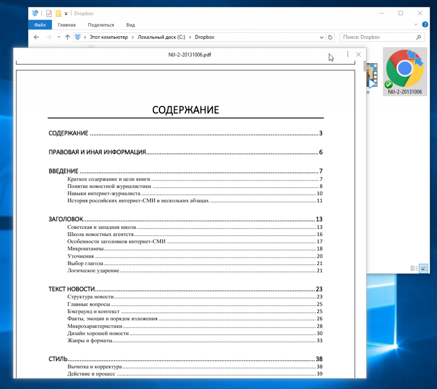Open the recent locations dropdown arrow
Screen dimensions: 437x389
click(58, 37)
